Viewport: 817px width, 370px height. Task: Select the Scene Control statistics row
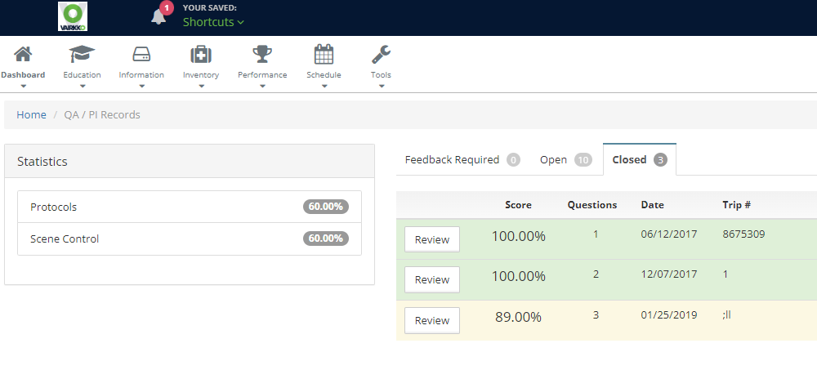pos(189,239)
